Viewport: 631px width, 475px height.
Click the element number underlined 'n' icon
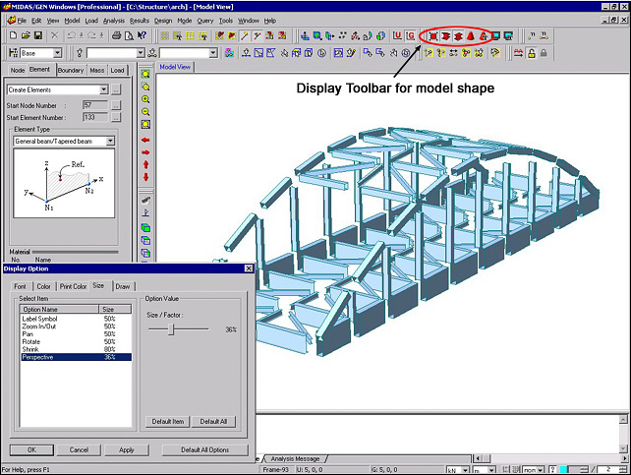tap(545, 35)
